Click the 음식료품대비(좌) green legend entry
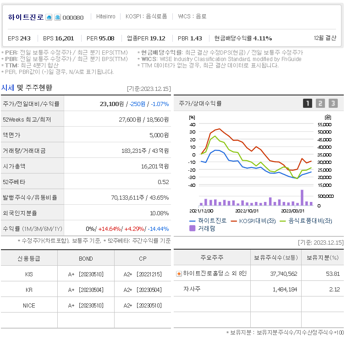Screen dimensions: 347x341 306,221
